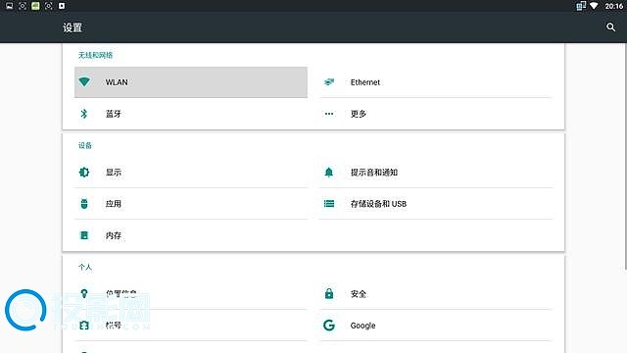Open the 显示 display settings label

click(114, 173)
